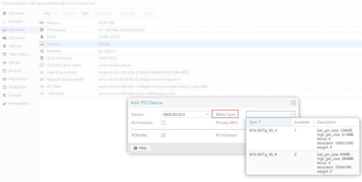
Task: Open the Device dropdown 0000:00:02.0
Action: pyautogui.click(x=207, y=114)
